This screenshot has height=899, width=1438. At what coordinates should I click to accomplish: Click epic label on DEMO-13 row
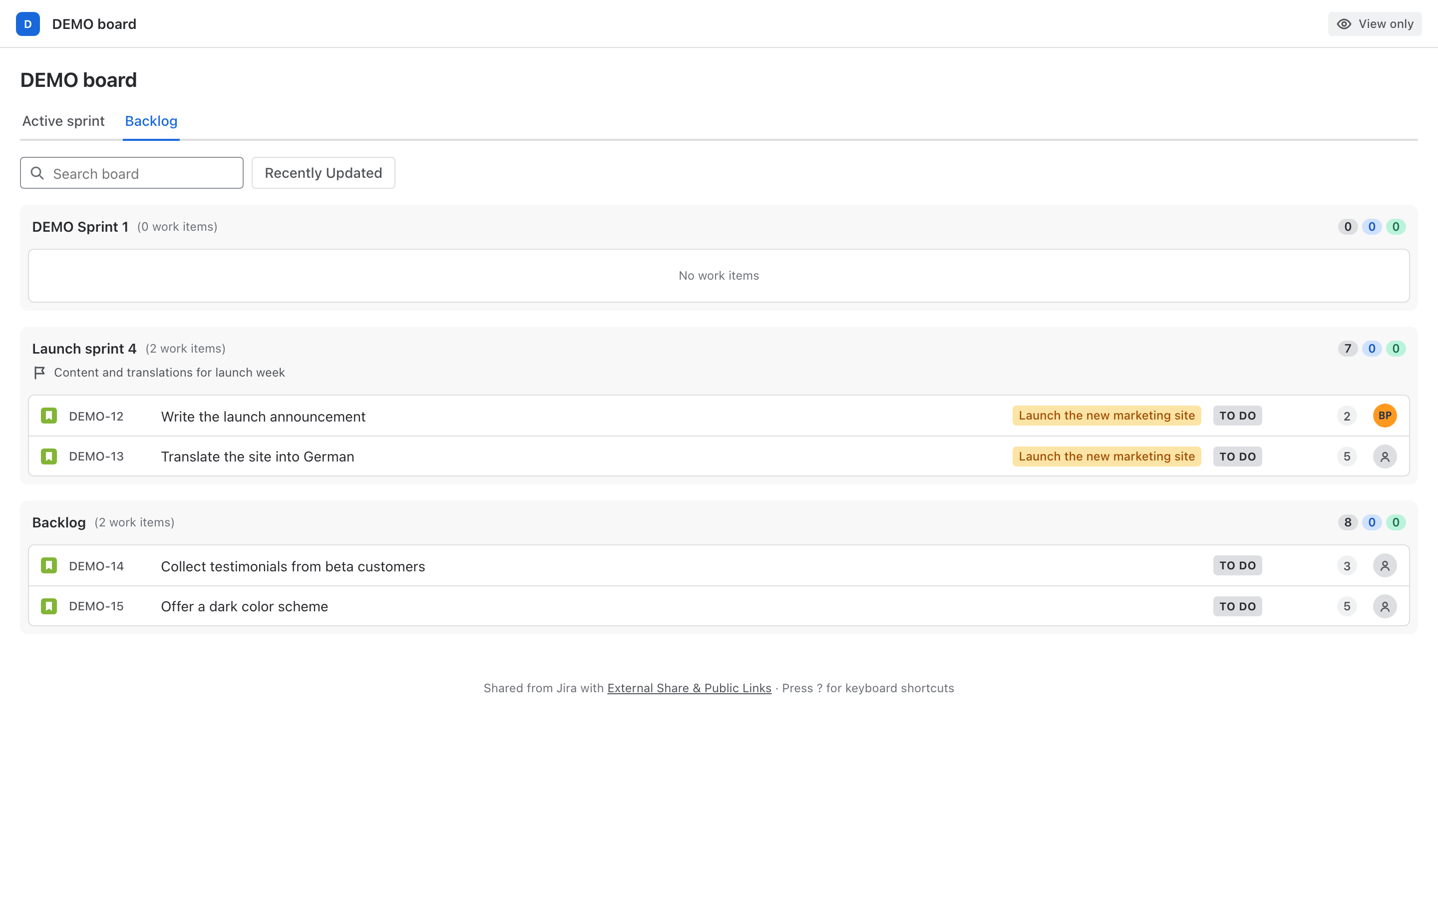coord(1106,456)
